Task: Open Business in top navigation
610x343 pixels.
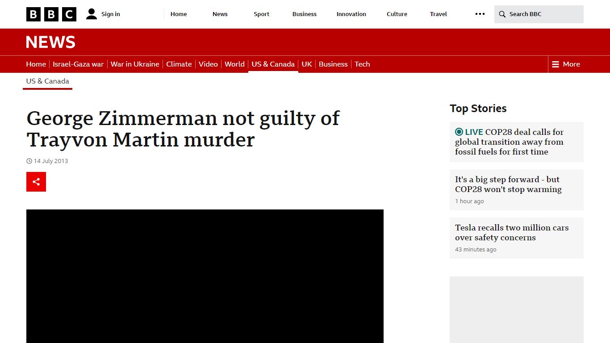Action: click(305, 14)
